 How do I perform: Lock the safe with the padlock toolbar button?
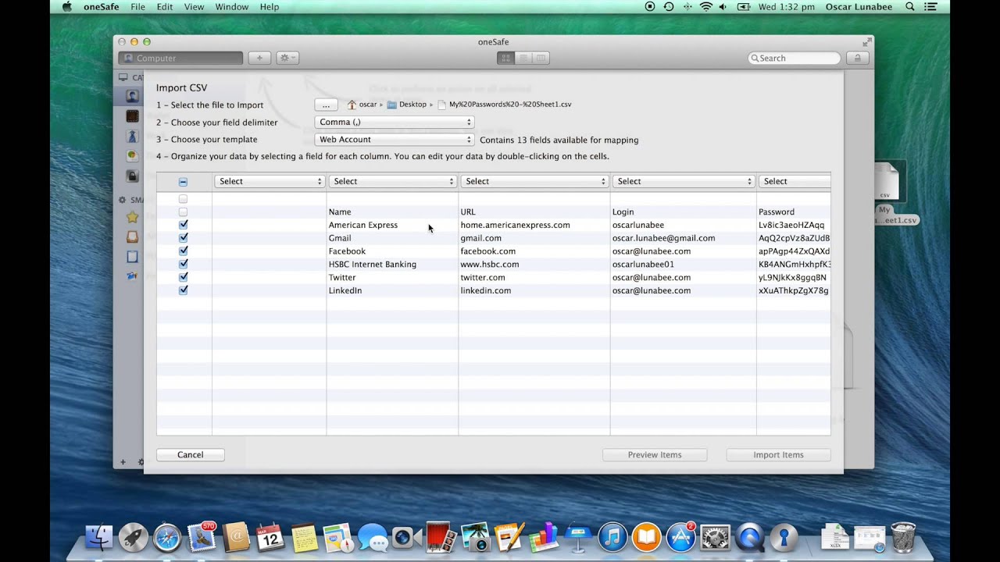pos(857,58)
